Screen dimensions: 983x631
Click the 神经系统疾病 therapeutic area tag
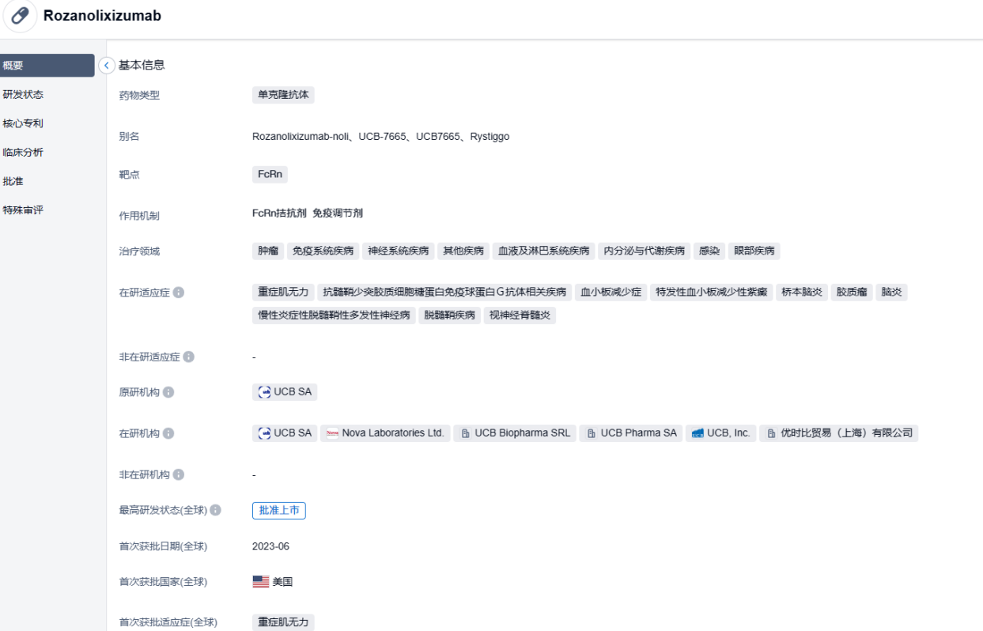pyautogui.click(x=398, y=251)
